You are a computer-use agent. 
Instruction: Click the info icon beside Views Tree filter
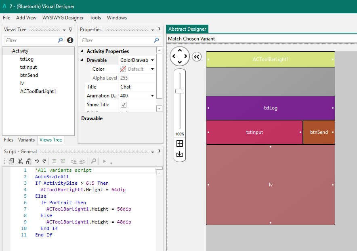pyautogui.click(x=70, y=40)
